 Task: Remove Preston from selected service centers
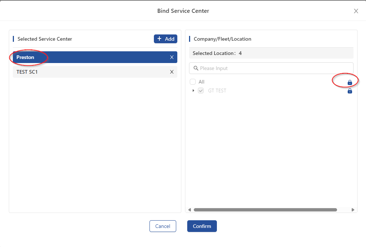coord(171,57)
